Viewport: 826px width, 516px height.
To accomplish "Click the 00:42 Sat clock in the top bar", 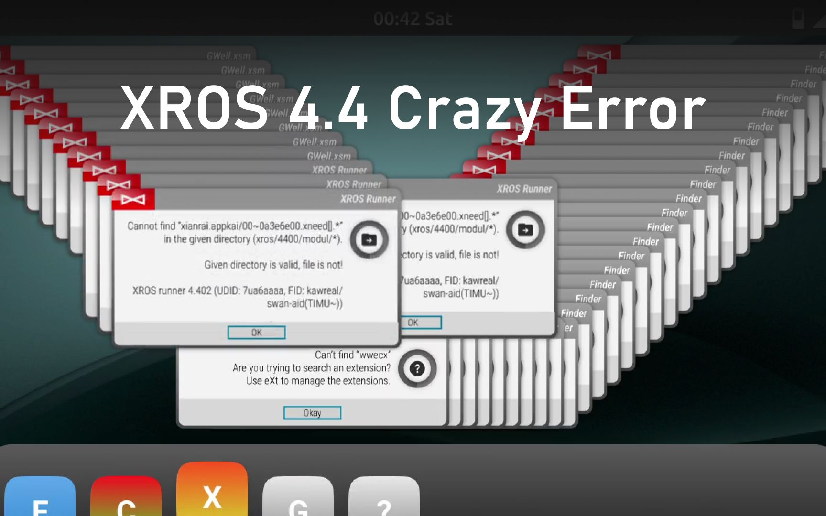I will coord(413,19).
